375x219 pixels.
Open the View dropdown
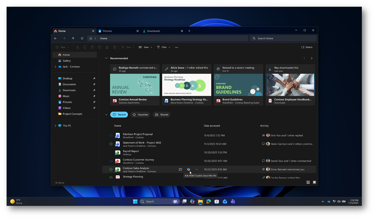[x=145, y=47]
